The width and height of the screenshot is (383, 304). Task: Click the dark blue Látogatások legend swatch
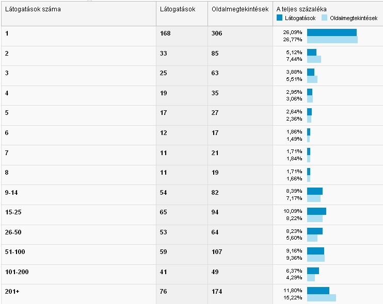pos(280,18)
